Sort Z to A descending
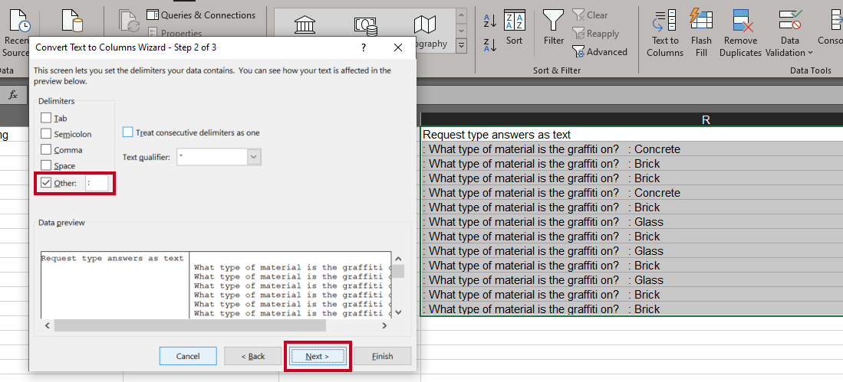The image size is (843, 382). [x=490, y=45]
